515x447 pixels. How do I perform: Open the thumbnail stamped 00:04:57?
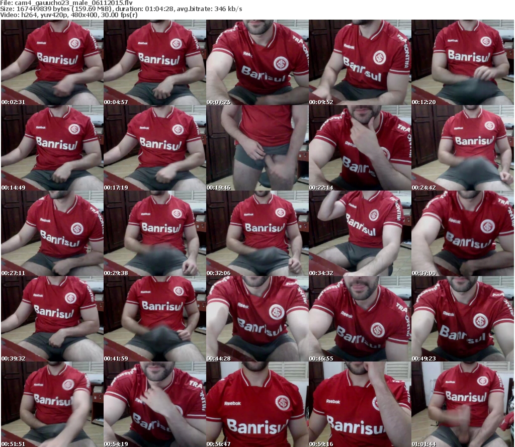tap(155, 62)
